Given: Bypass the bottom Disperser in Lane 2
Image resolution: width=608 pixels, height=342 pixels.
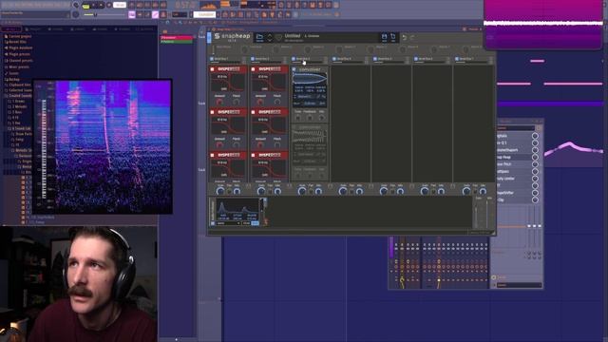Looking at the screenshot, I should [254, 155].
